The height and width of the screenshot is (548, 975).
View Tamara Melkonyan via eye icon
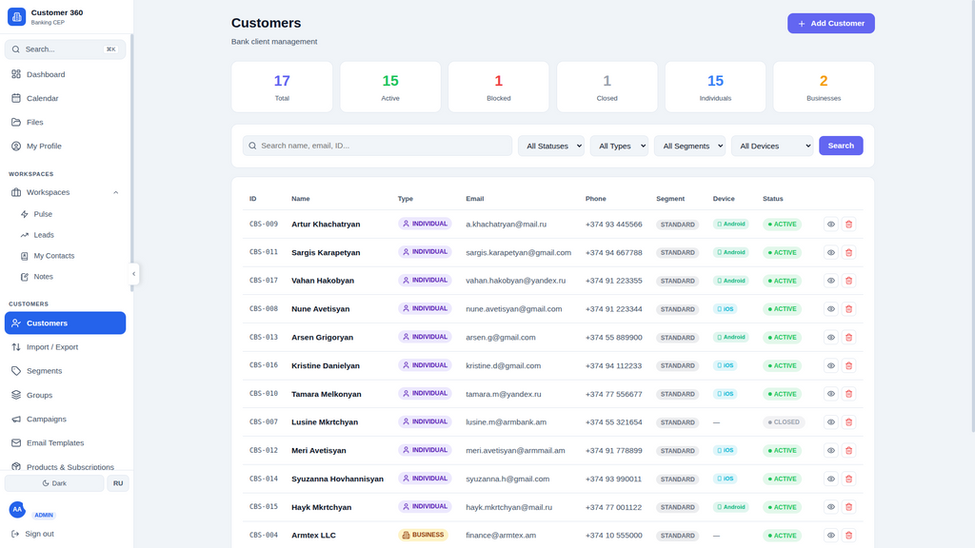pyautogui.click(x=830, y=394)
